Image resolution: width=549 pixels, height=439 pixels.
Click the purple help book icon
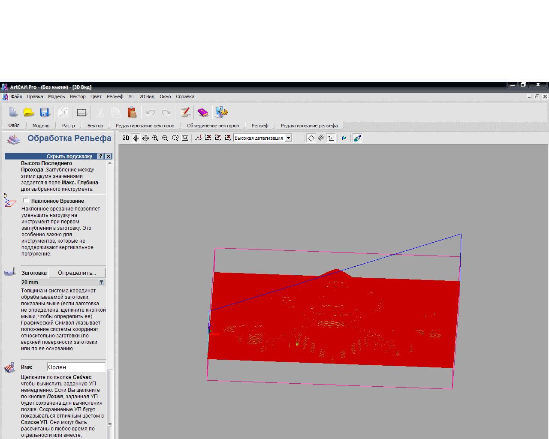[202, 112]
